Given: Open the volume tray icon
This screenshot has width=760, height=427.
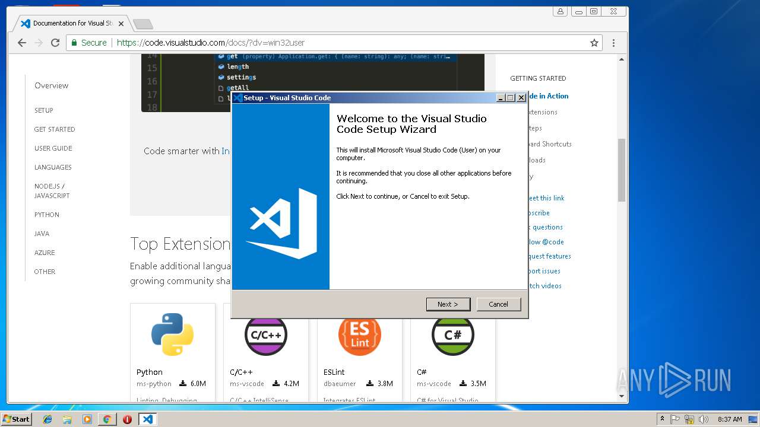Looking at the screenshot, I should 702,419.
